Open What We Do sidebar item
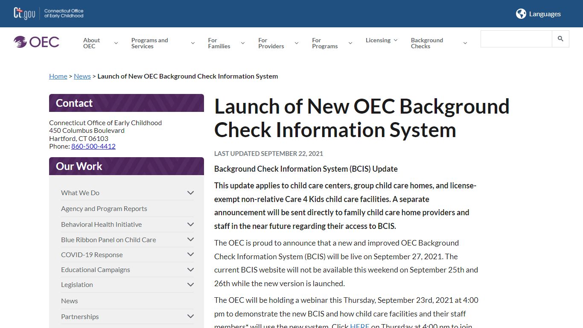 pos(80,193)
